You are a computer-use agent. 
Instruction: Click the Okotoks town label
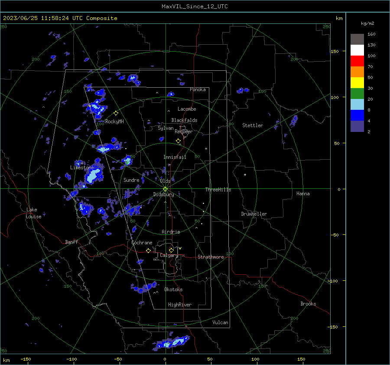click(x=173, y=289)
